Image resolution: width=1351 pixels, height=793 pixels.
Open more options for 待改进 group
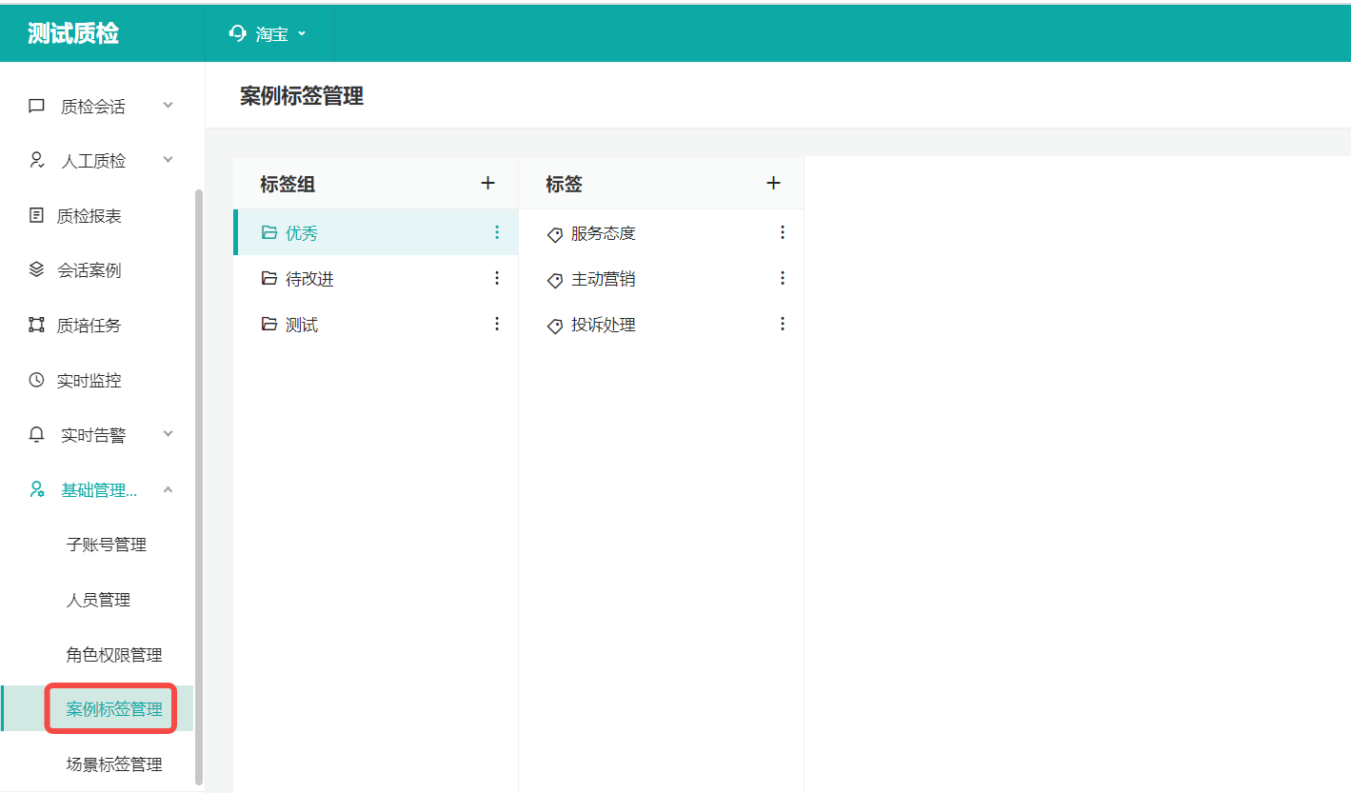pyautogui.click(x=496, y=278)
